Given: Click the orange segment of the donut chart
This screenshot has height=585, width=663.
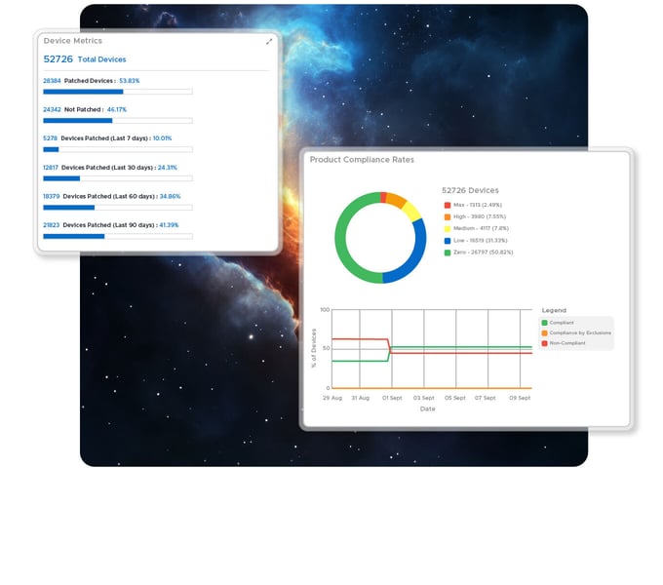Looking at the screenshot, I should pos(396,200).
